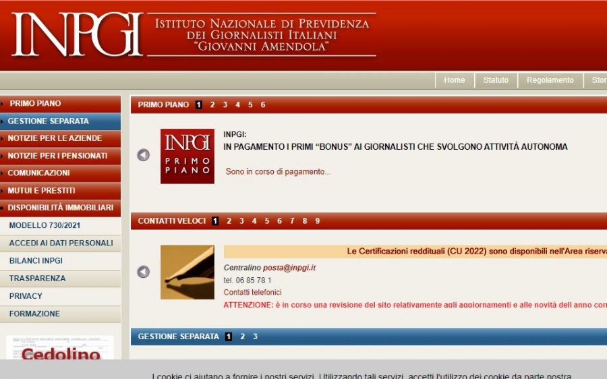Click the ATTENZIONE site revision notice
This screenshot has height=379, width=607.
pos(415,305)
